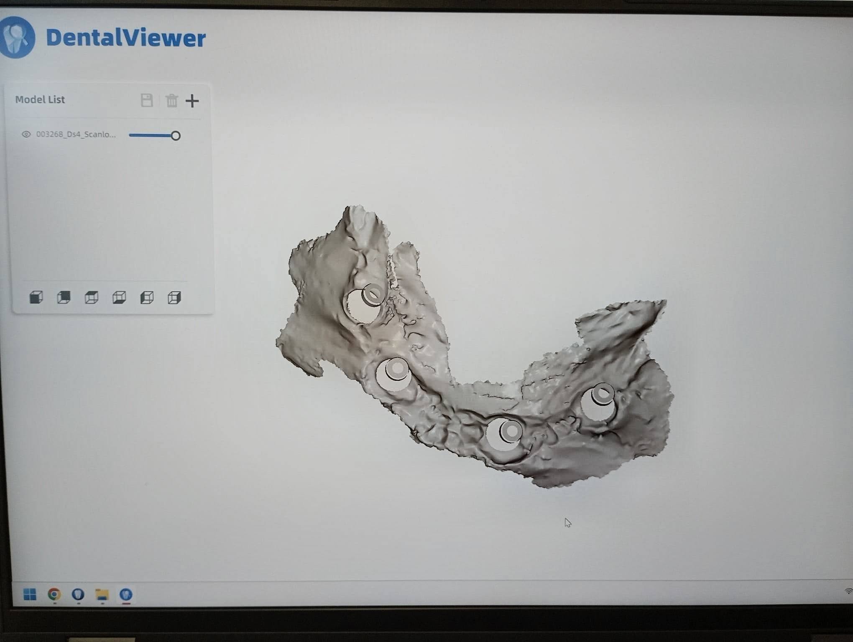Open File Explorer from the taskbar
The height and width of the screenshot is (642, 853).
pos(102,594)
